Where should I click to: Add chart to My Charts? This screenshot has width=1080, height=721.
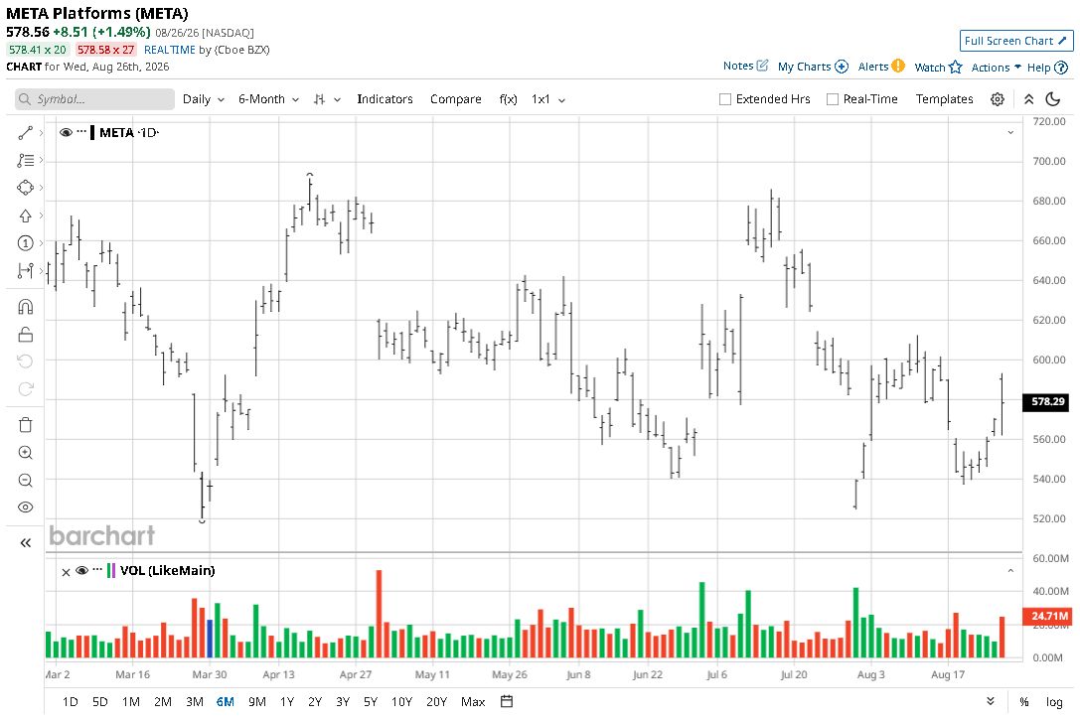(841, 67)
